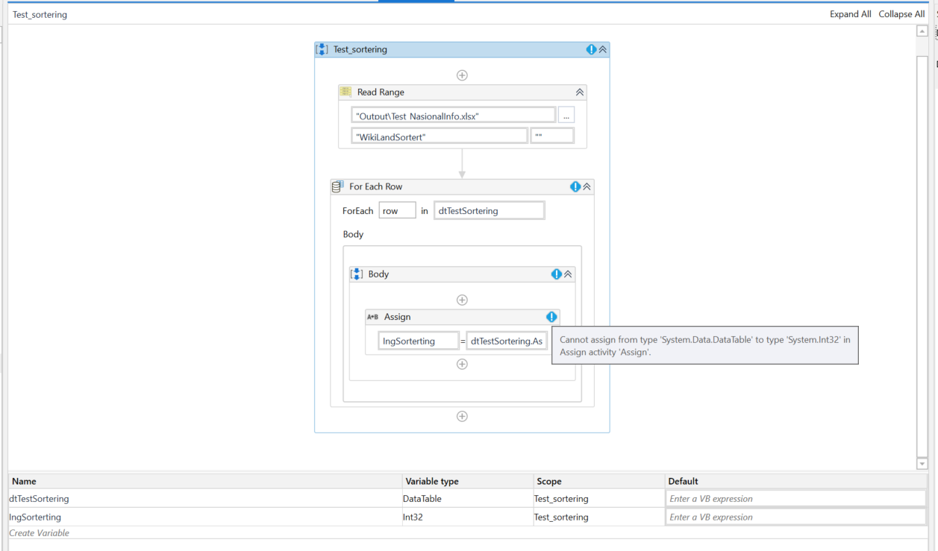The width and height of the screenshot is (938, 551).
Task: Click the Collapse All link
Action: click(x=901, y=14)
